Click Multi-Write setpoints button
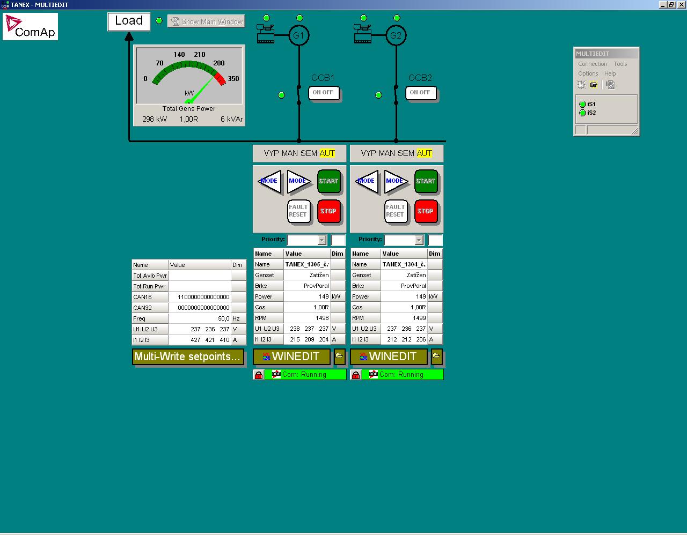 click(188, 356)
